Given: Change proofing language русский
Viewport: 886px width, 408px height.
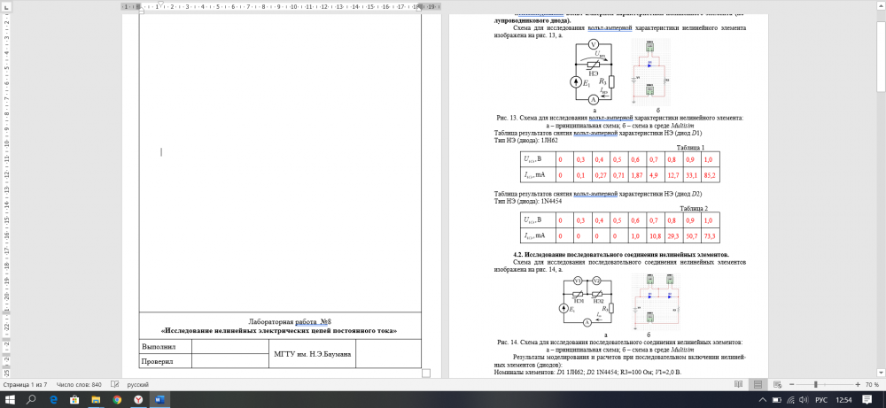Looking at the screenshot, I should click(139, 386).
